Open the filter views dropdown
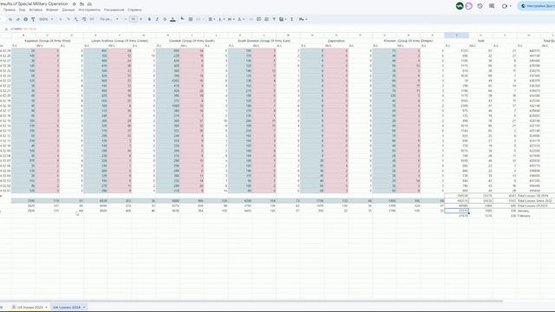The image size is (555, 312). (x=283, y=19)
